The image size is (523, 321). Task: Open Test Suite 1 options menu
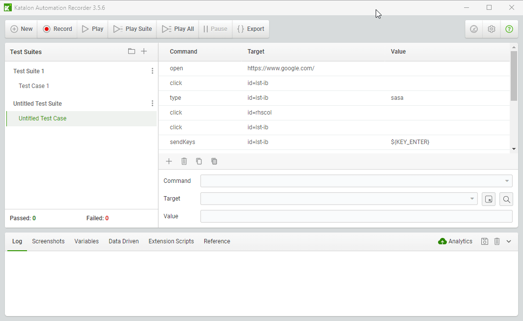pos(152,71)
